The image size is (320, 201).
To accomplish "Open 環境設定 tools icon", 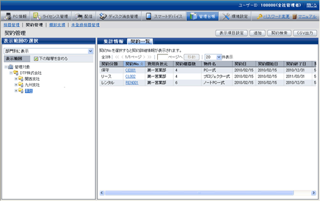I will pos(226,16).
